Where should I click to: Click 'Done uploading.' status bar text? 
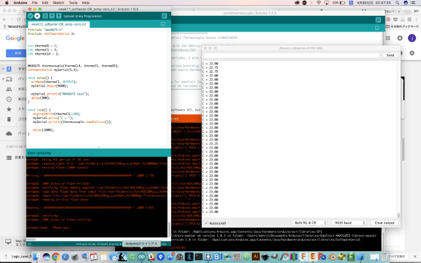tap(39, 153)
